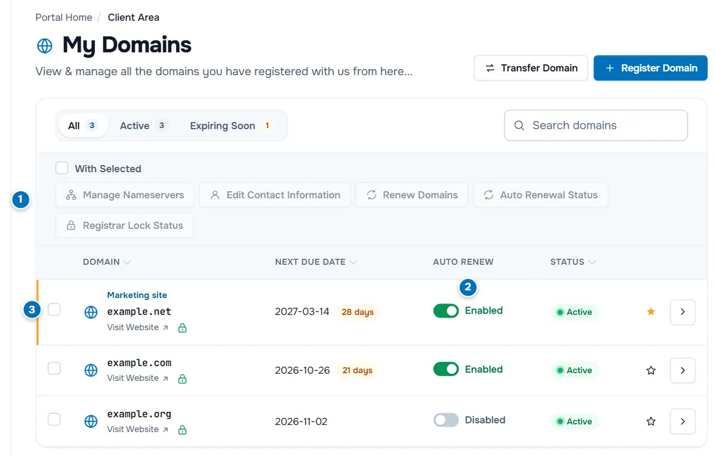Star the example.org domain
The image size is (716, 456).
tap(651, 421)
